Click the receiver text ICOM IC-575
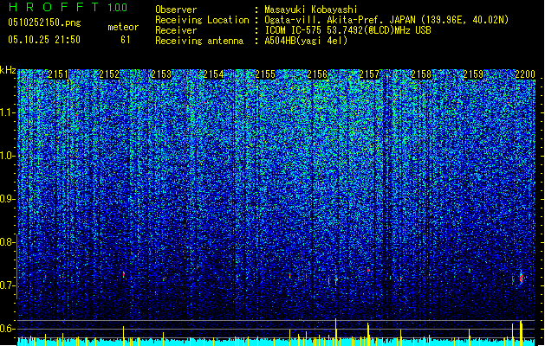 (294, 30)
